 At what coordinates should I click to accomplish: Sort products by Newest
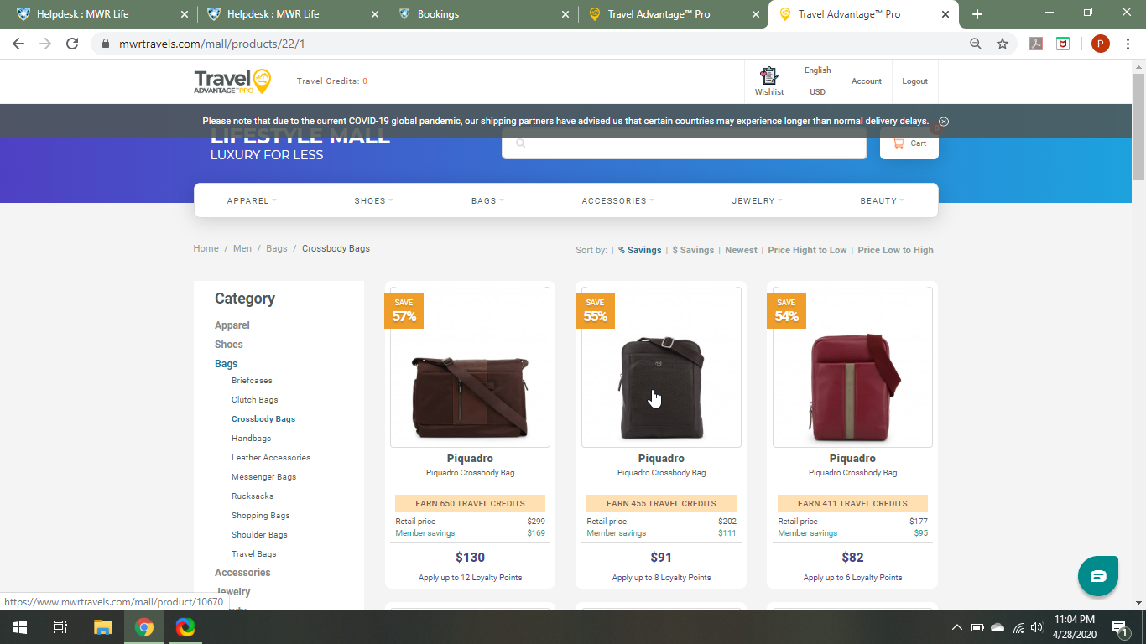coord(741,250)
